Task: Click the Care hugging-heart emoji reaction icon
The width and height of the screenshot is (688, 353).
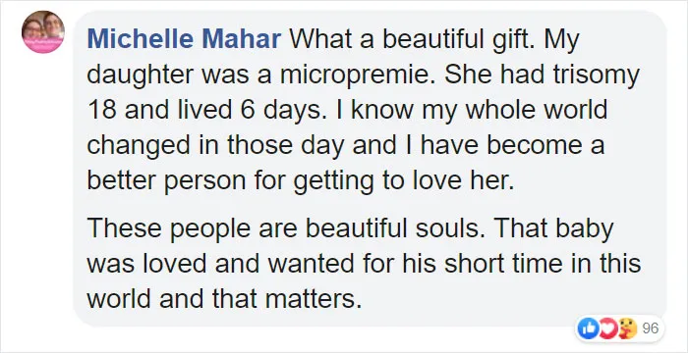Action: coord(627,328)
